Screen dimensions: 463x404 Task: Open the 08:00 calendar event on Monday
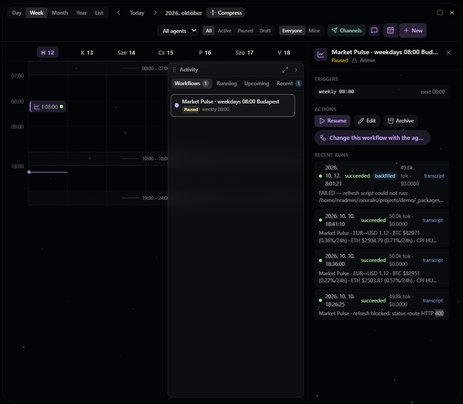click(x=48, y=107)
